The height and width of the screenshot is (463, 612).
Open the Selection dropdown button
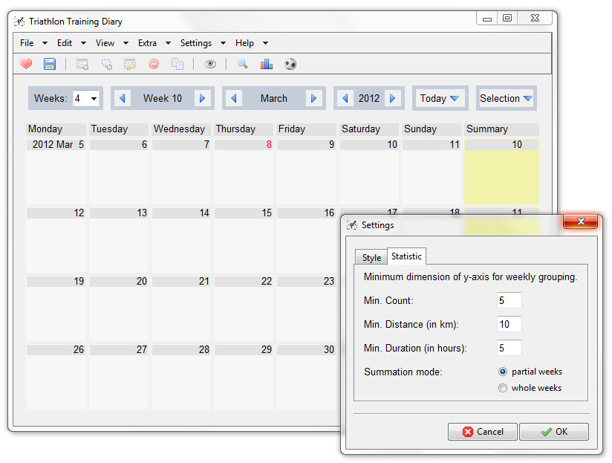click(507, 98)
